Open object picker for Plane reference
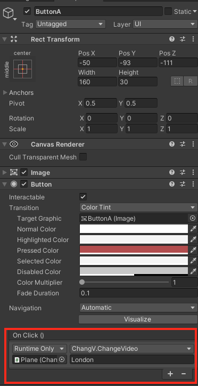Viewport: 198px width, 386px height. pyautogui.click(x=62, y=360)
